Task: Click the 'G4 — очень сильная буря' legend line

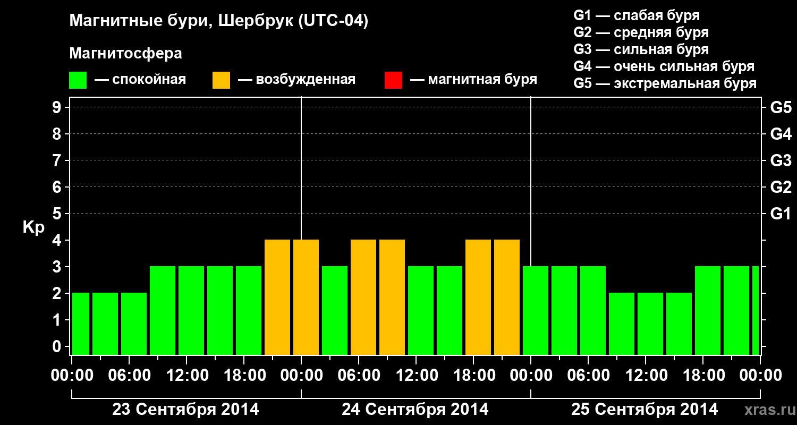Action: click(x=664, y=66)
